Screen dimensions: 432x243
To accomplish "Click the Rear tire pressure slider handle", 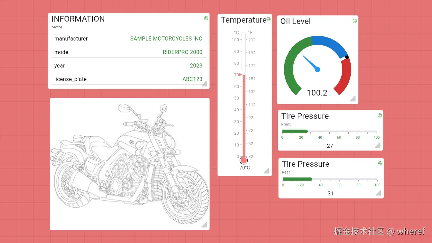I will (x=312, y=179).
